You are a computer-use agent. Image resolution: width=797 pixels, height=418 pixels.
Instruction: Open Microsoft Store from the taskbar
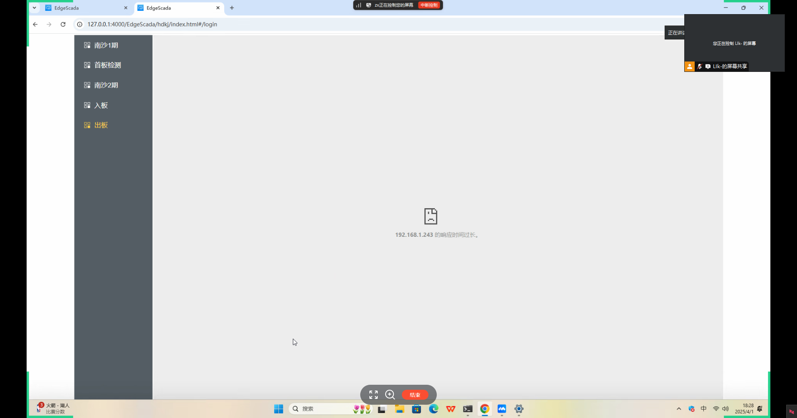(x=416, y=409)
